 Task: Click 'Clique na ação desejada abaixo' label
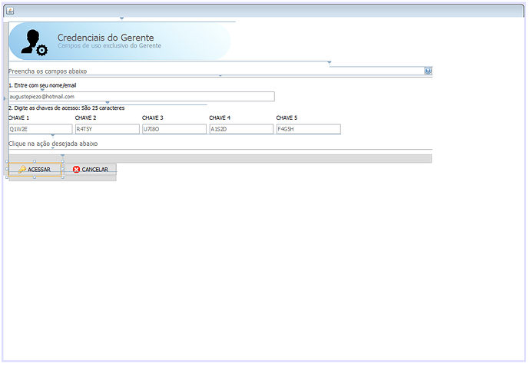pyautogui.click(x=53, y=144)
